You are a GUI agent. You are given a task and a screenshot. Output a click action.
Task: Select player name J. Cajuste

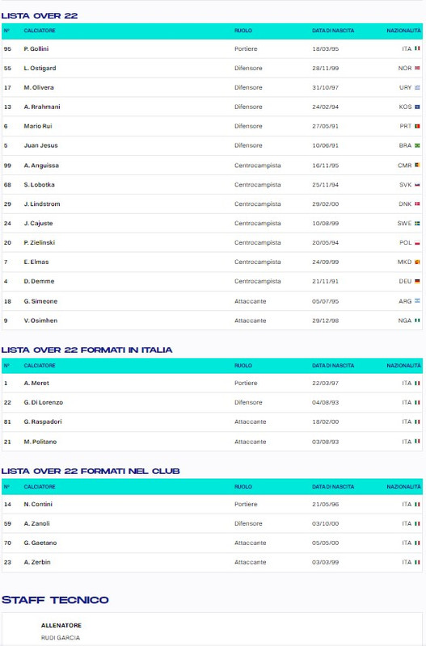point(38,224)
